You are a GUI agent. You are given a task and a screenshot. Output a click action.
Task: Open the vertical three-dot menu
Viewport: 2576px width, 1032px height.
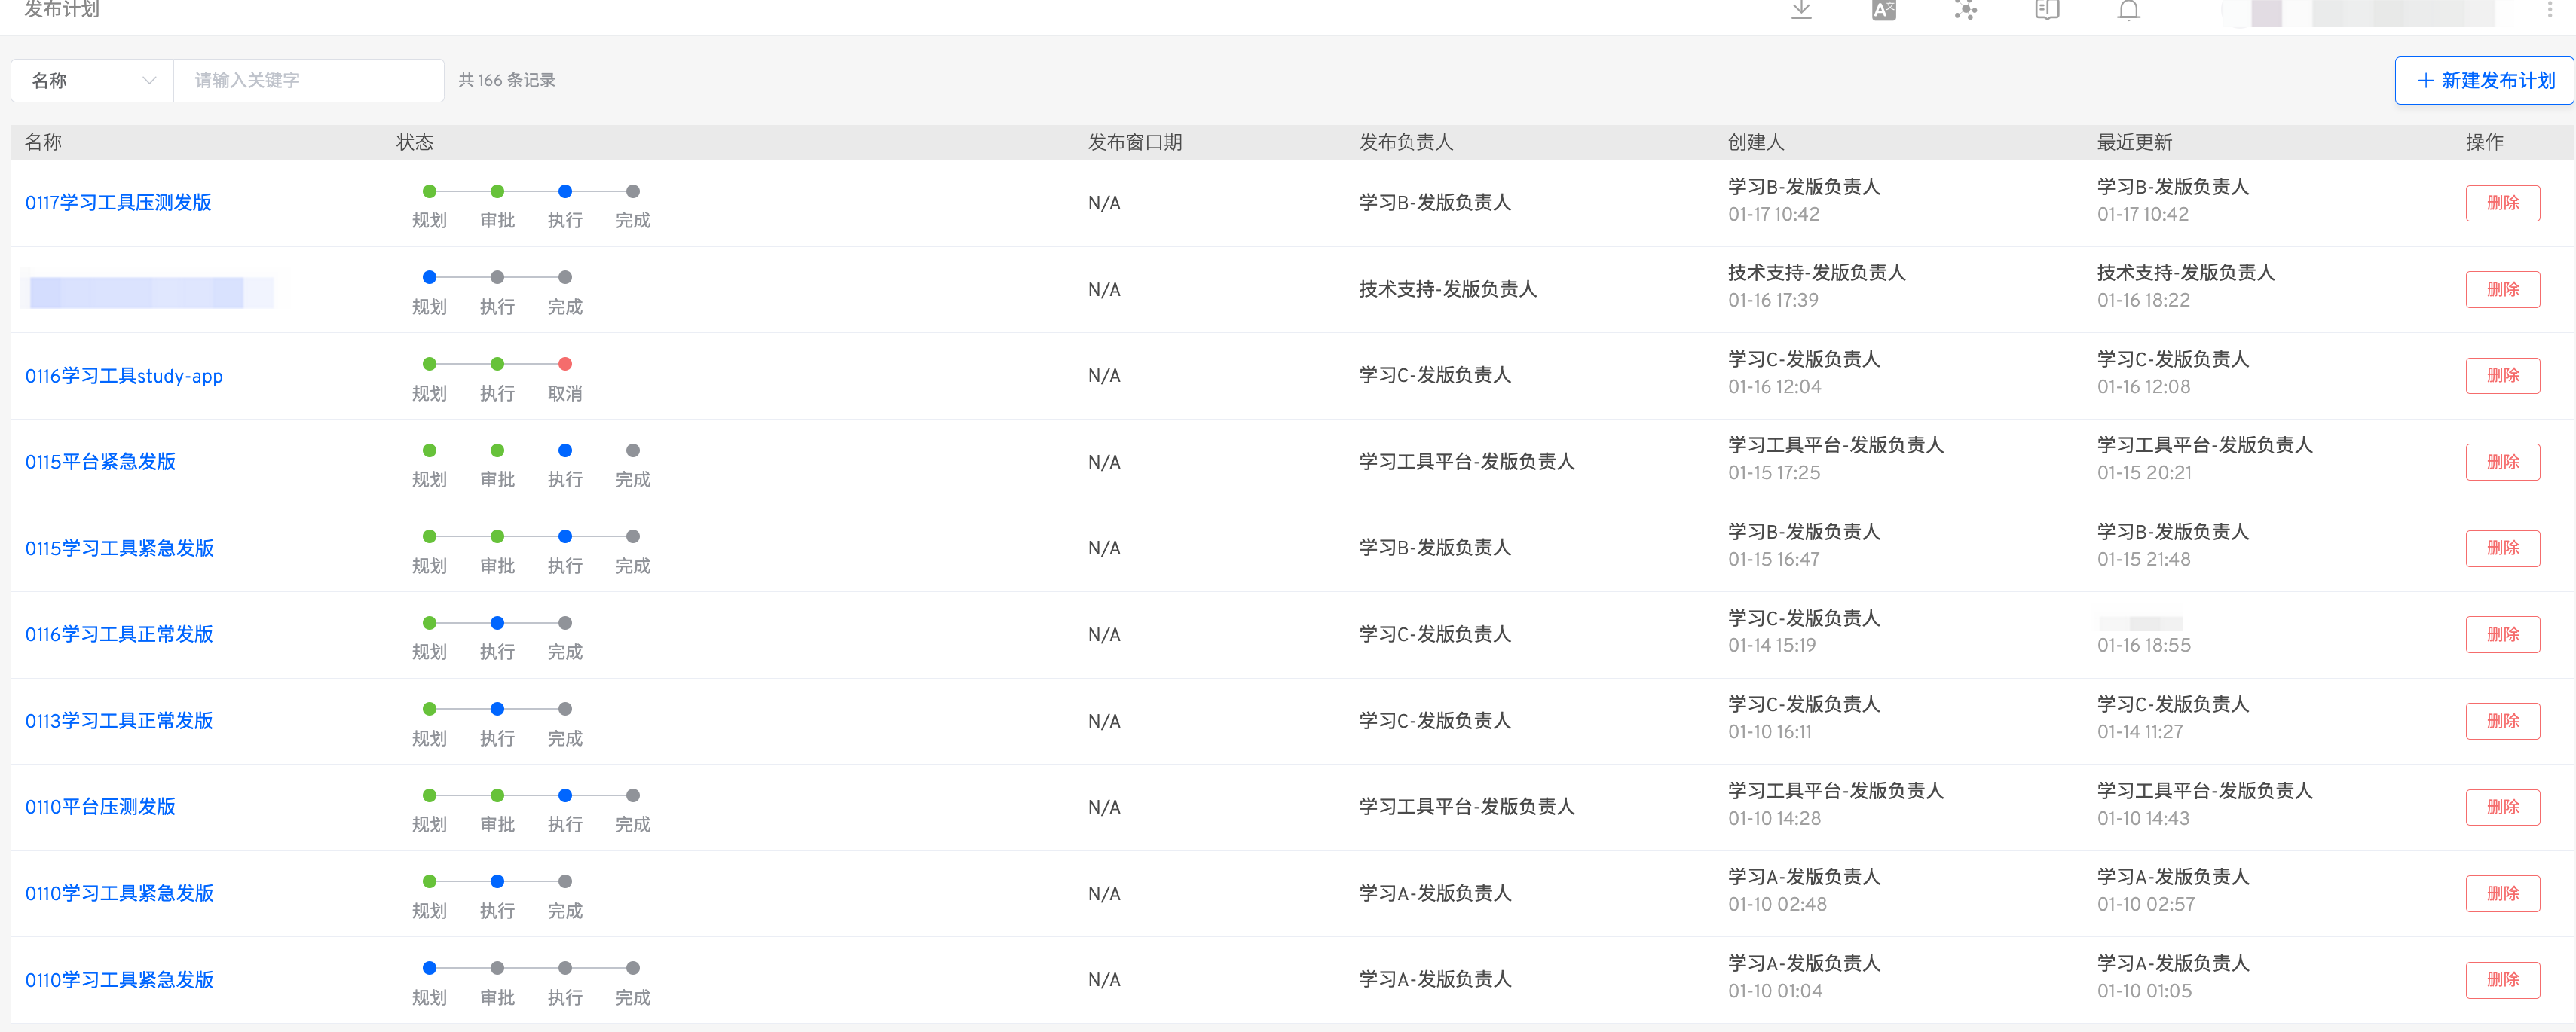(2549, 10)
